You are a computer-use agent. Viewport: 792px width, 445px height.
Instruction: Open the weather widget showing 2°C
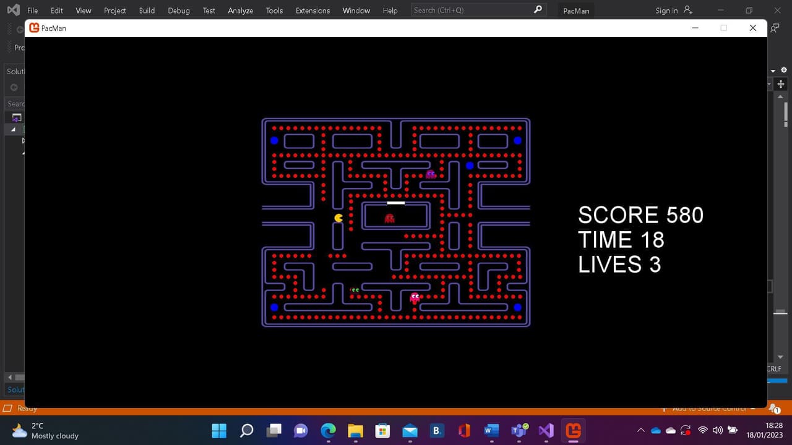pos(45,430)
